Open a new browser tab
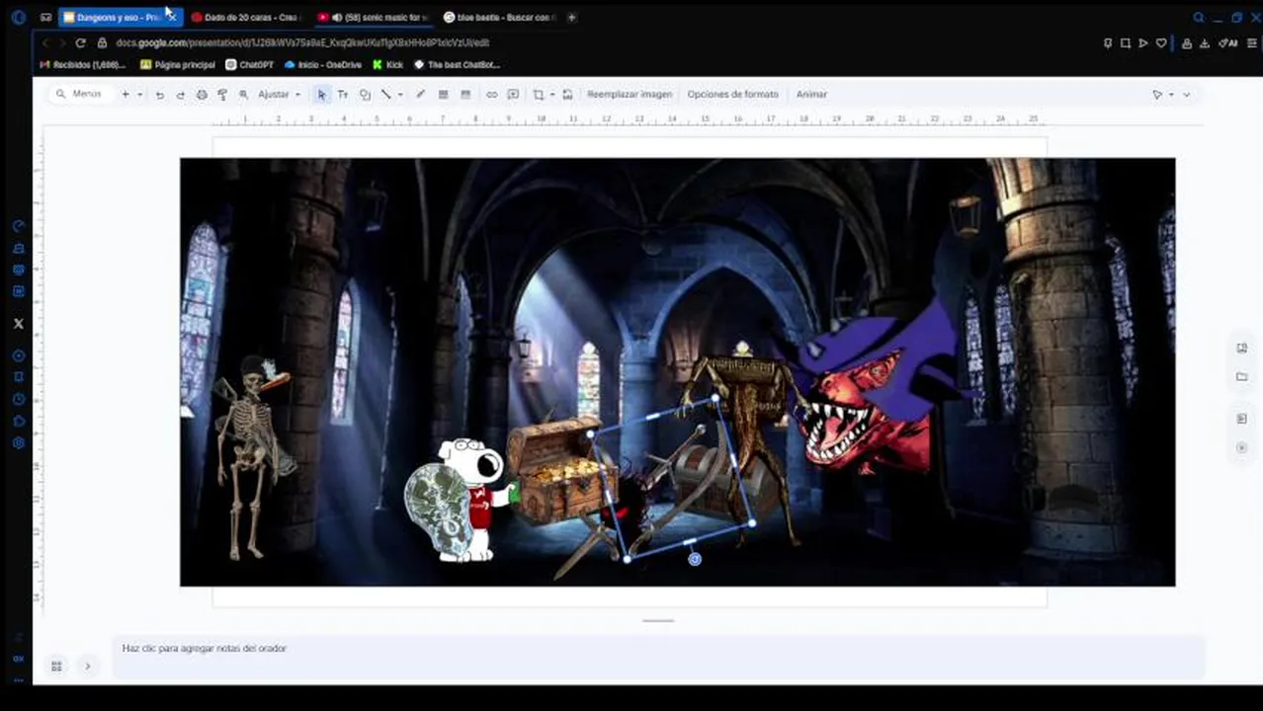The image size is (1263, 711). point(571,17)
